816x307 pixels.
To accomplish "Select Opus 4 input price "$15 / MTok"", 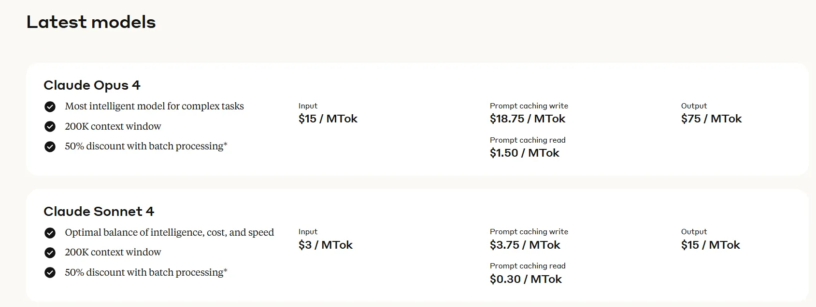I will pyautogui.click(x=328, y=119).
